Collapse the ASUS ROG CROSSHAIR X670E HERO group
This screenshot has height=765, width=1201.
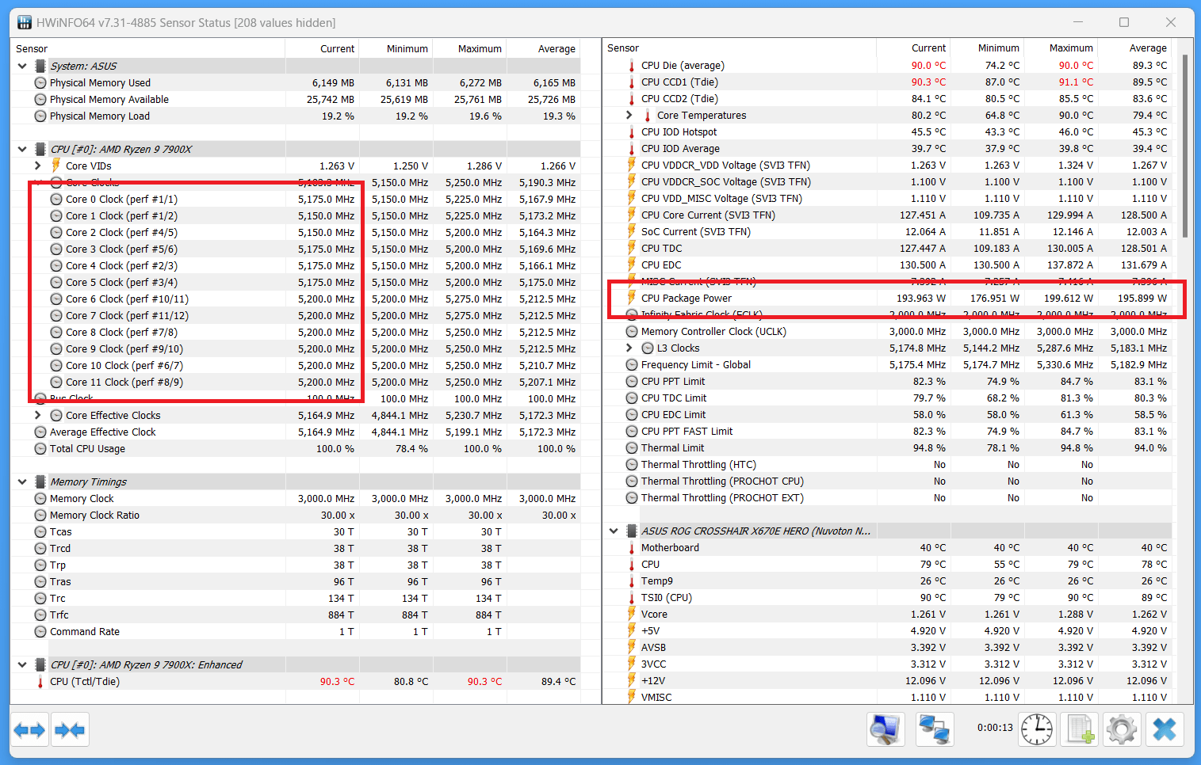pos(614,531)
